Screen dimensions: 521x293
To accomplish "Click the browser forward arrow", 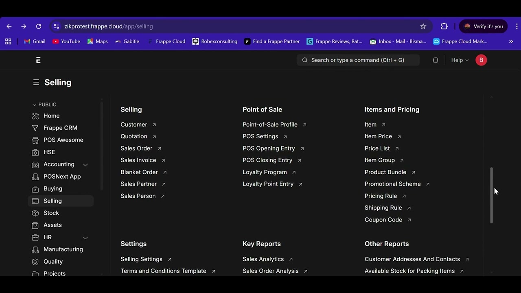I will coord(24,26).
